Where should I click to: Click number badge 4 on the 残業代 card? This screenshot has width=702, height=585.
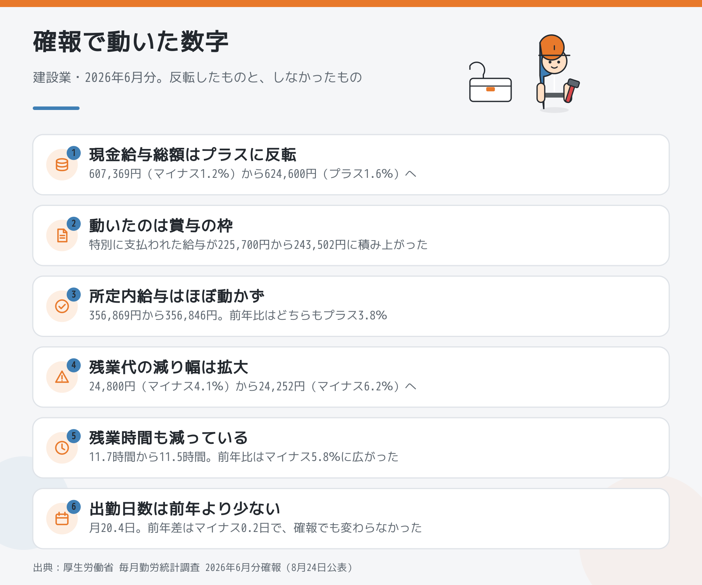click(74, 365)
